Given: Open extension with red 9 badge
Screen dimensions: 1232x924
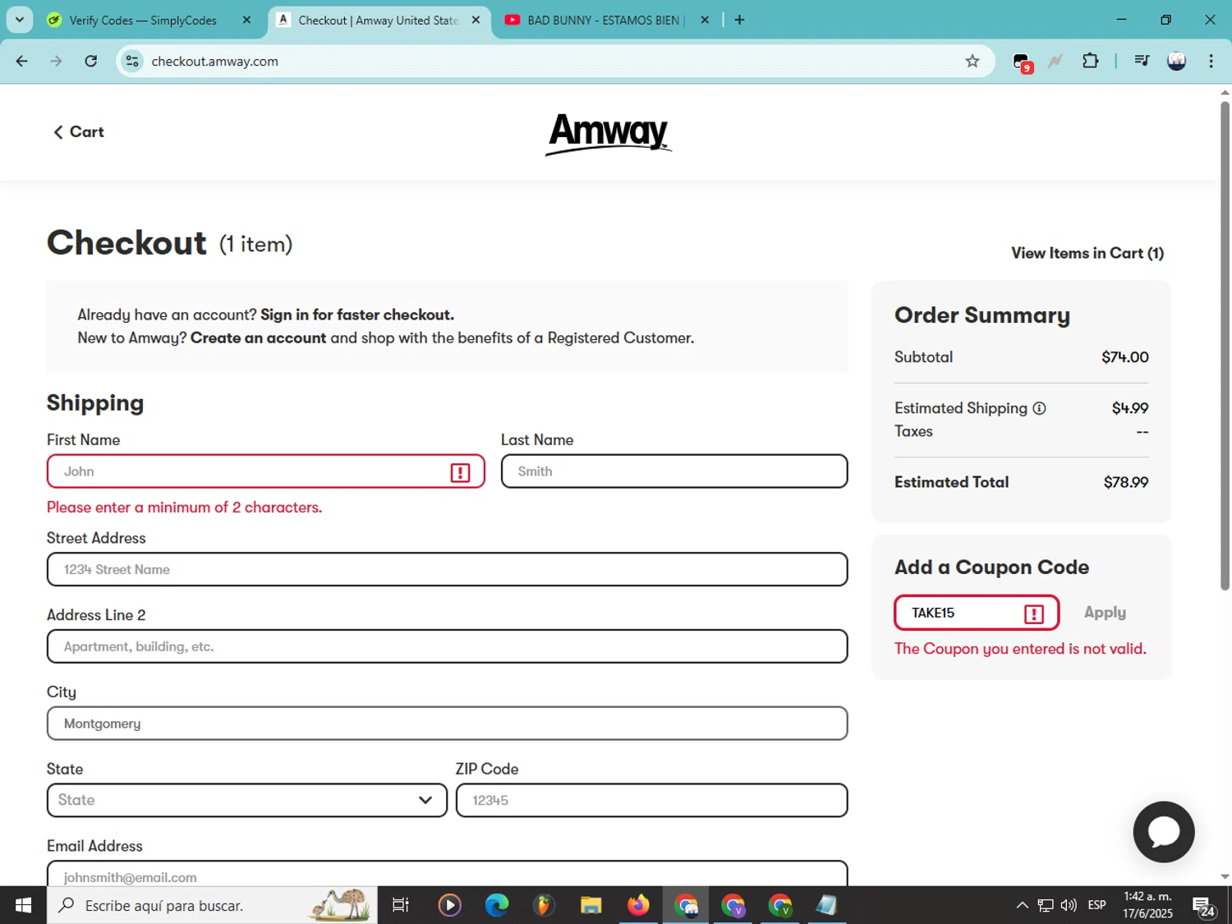Looking at the screenshot, I should [x=1022, y=62].
